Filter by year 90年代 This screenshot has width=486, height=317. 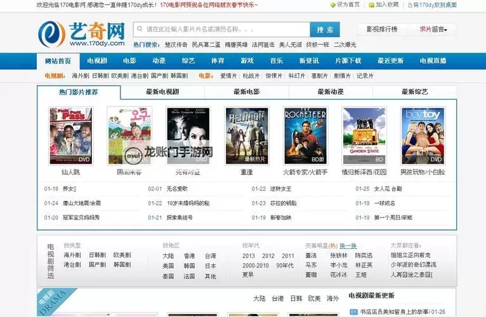[x=285, y=266]
